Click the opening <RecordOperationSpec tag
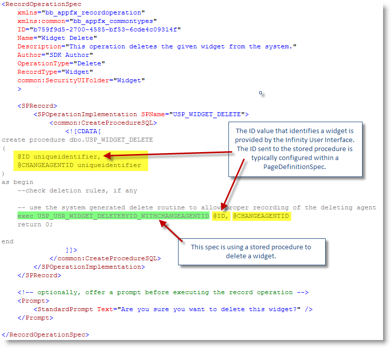Screen dimensions: 391x348 pos(41,4)
